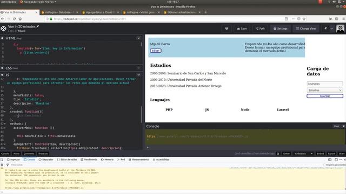Click the CodePen logo icon
This screenshot has width=346, height=194.
3,29
